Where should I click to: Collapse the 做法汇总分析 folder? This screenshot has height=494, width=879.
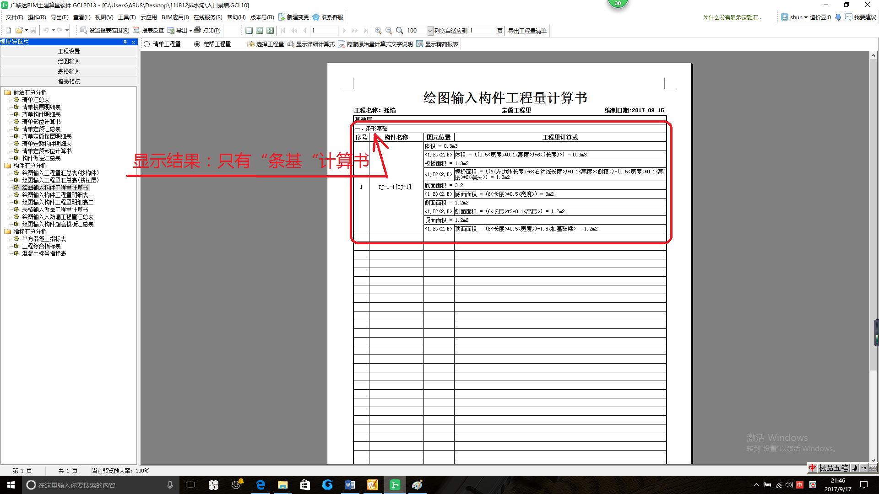[7, 92]
